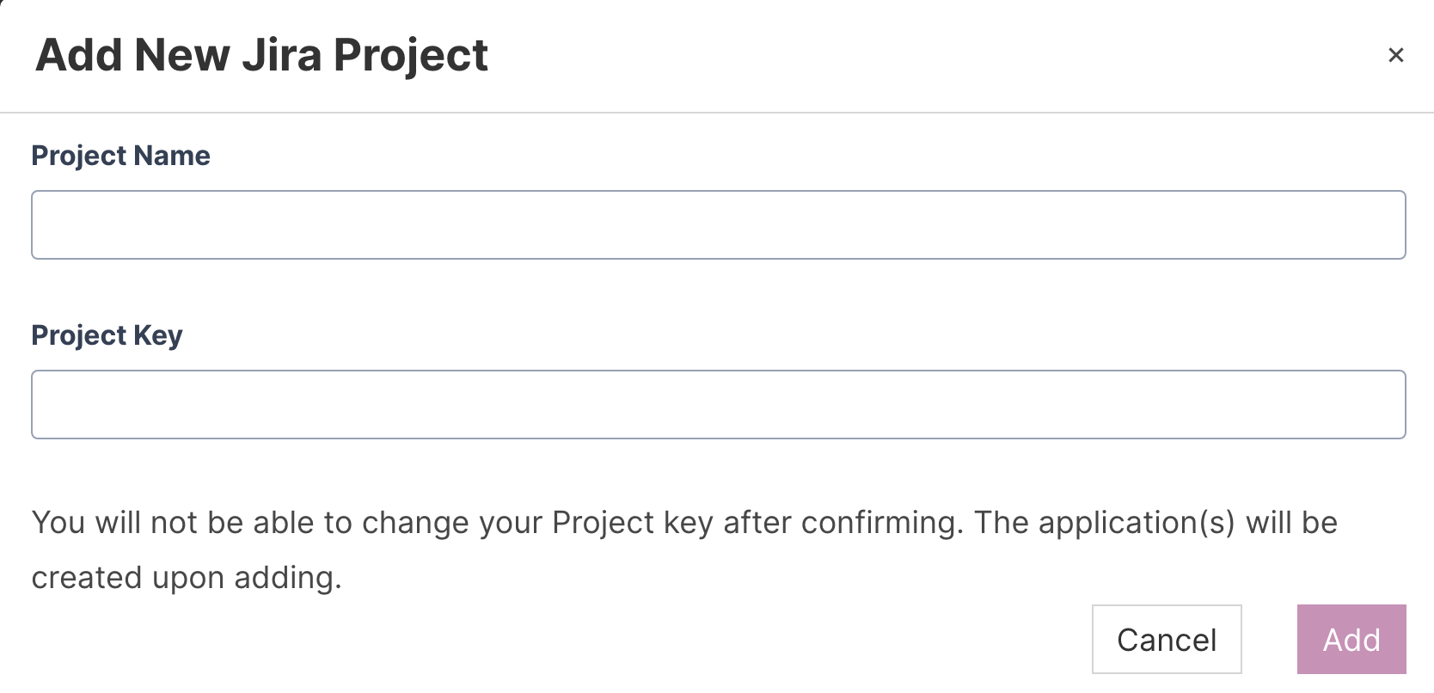Click the X in the dialog header

(x=1395, y=55)
